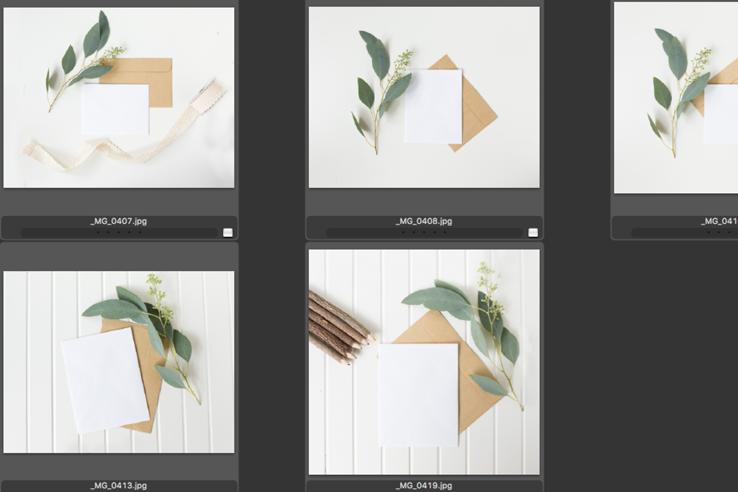Click the _MG_0407.jpg file name
The width and height of the screenshot is (738, 492).
[119, 221]
